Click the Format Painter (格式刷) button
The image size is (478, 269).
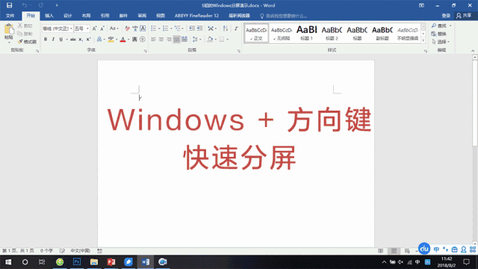coord(27,42)
